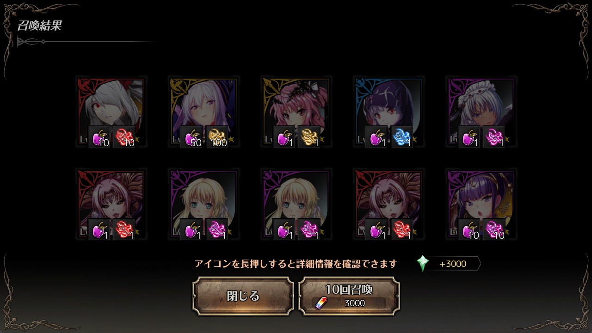592x333 pixels.
Task: Click the gold crystal icon showing 100
Action: click(x=216, y=136)
